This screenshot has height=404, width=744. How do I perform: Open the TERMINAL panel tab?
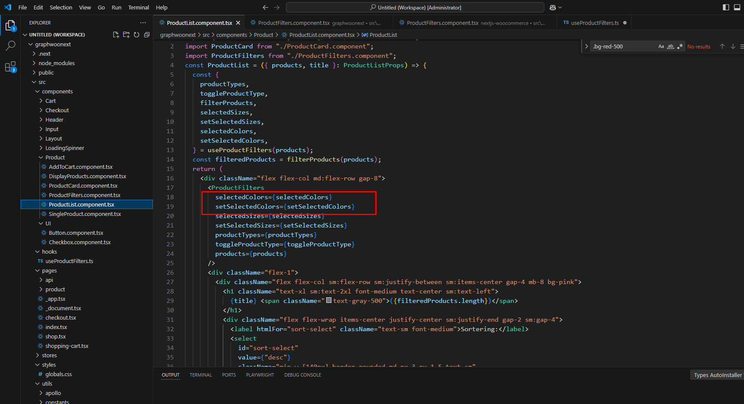pyautogui.click(x=200, y=375)
